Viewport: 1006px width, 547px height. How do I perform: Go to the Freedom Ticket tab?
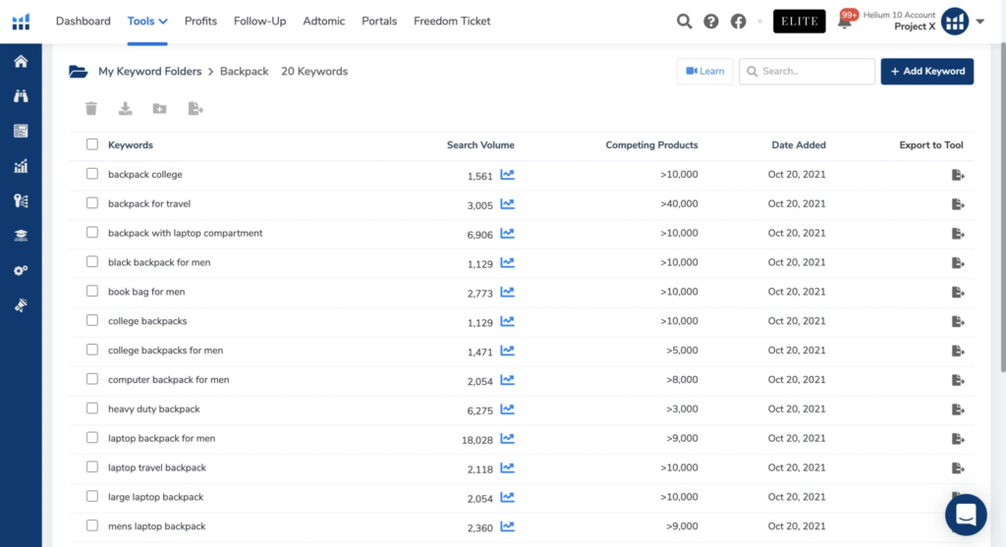(x=452, y=21)
